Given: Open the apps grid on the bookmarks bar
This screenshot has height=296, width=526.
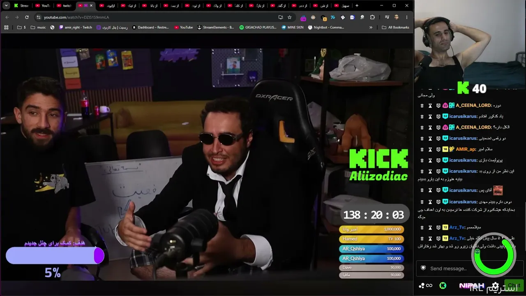Looking at the screenshot, I should (x=6, y=28).
